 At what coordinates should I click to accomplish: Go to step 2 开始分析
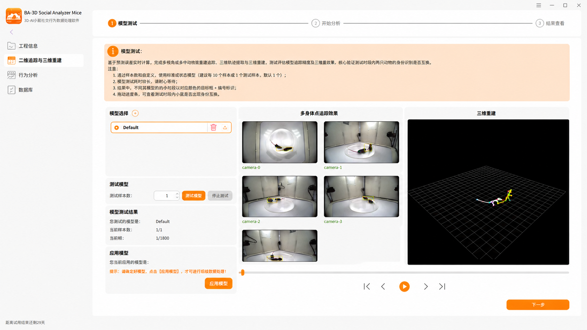pos(326,23)
